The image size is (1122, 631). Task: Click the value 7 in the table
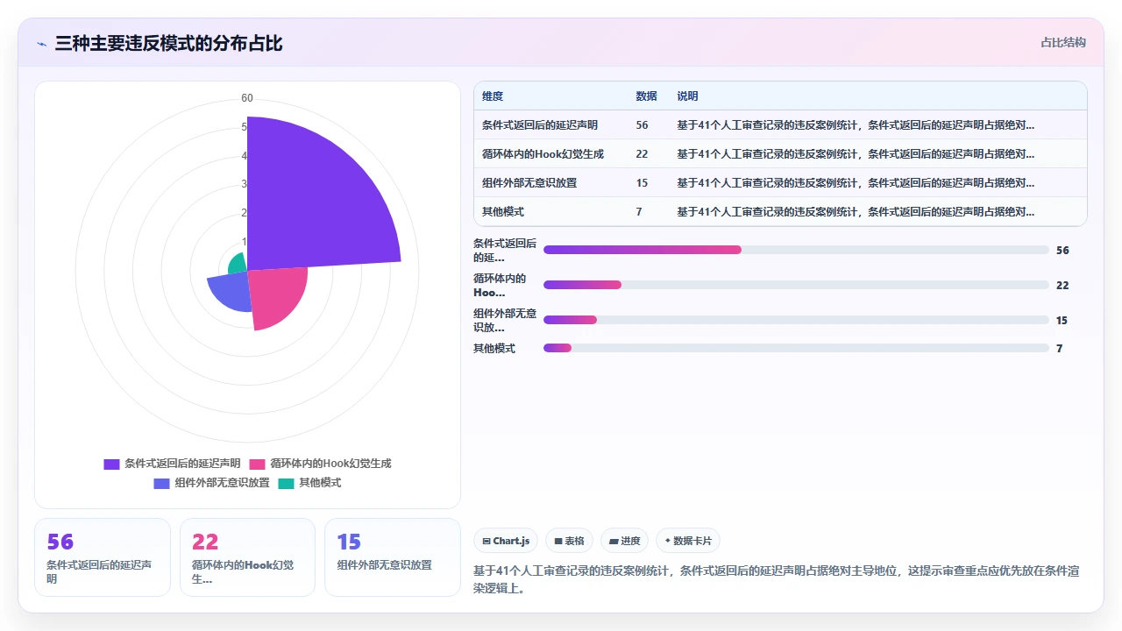(639, 212)
